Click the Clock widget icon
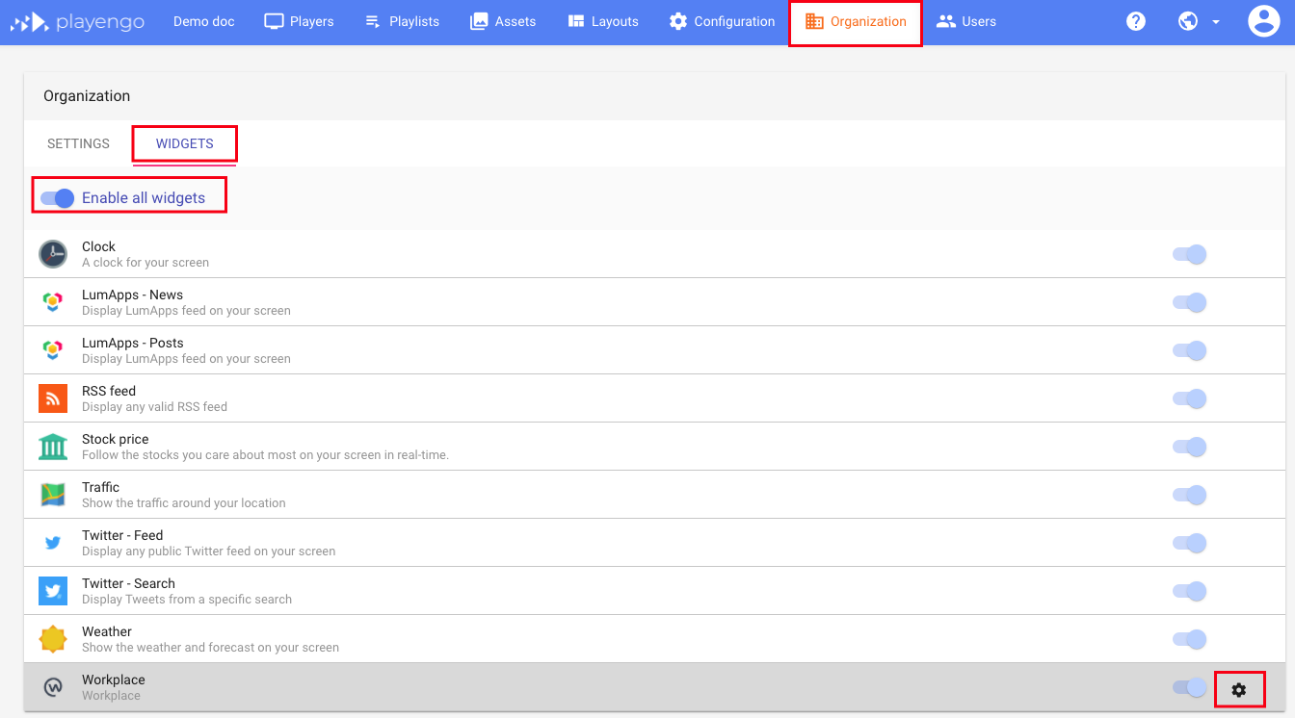The height and width of the screenshot is (718, 1295). click(53, 254)
